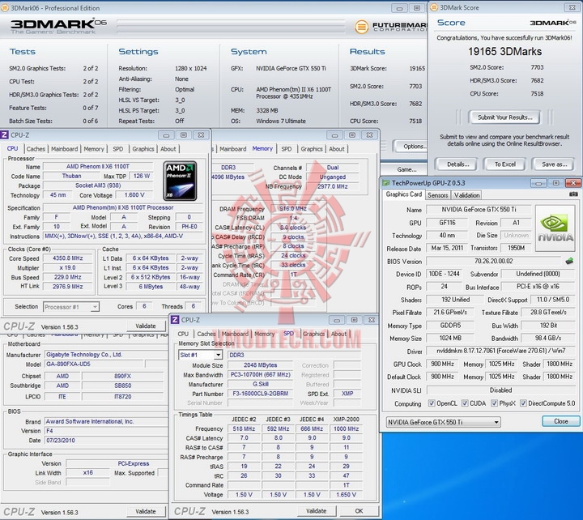Click the CPU-Z title bar Z icon
The height and width of the screenshot is (520, 583).
6,134
